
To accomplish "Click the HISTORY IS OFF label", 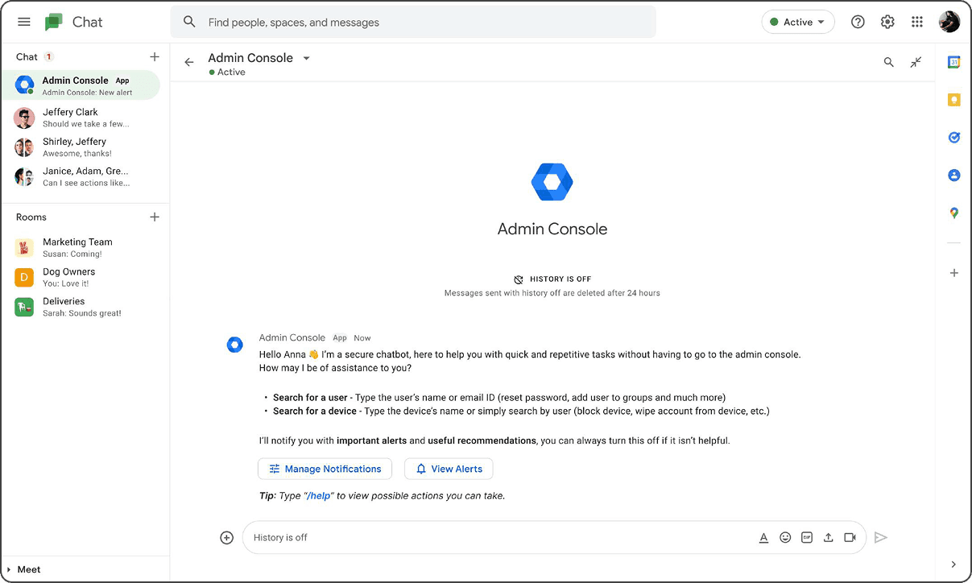I will coord(560,279).
